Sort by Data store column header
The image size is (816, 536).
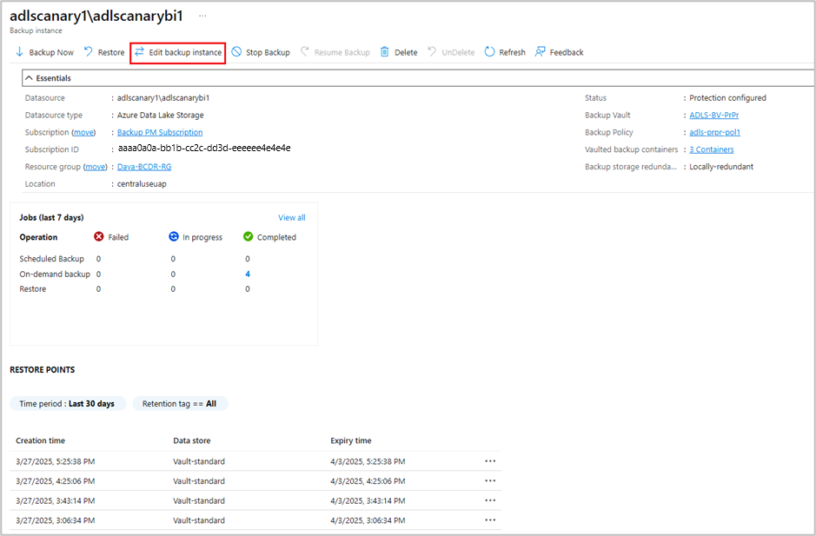pos(191,440)
